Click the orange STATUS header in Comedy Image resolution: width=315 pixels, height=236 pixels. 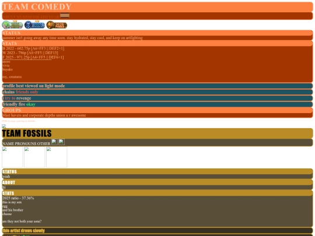[x=157, y=33]
